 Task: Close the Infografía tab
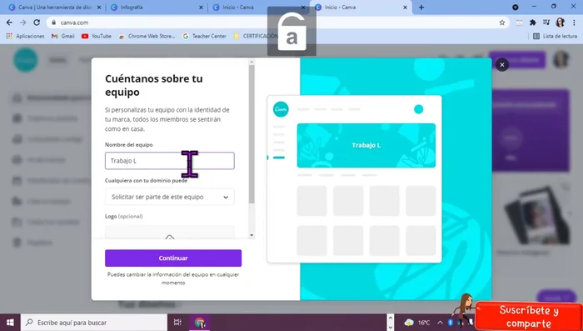click(x=202, y=8)
